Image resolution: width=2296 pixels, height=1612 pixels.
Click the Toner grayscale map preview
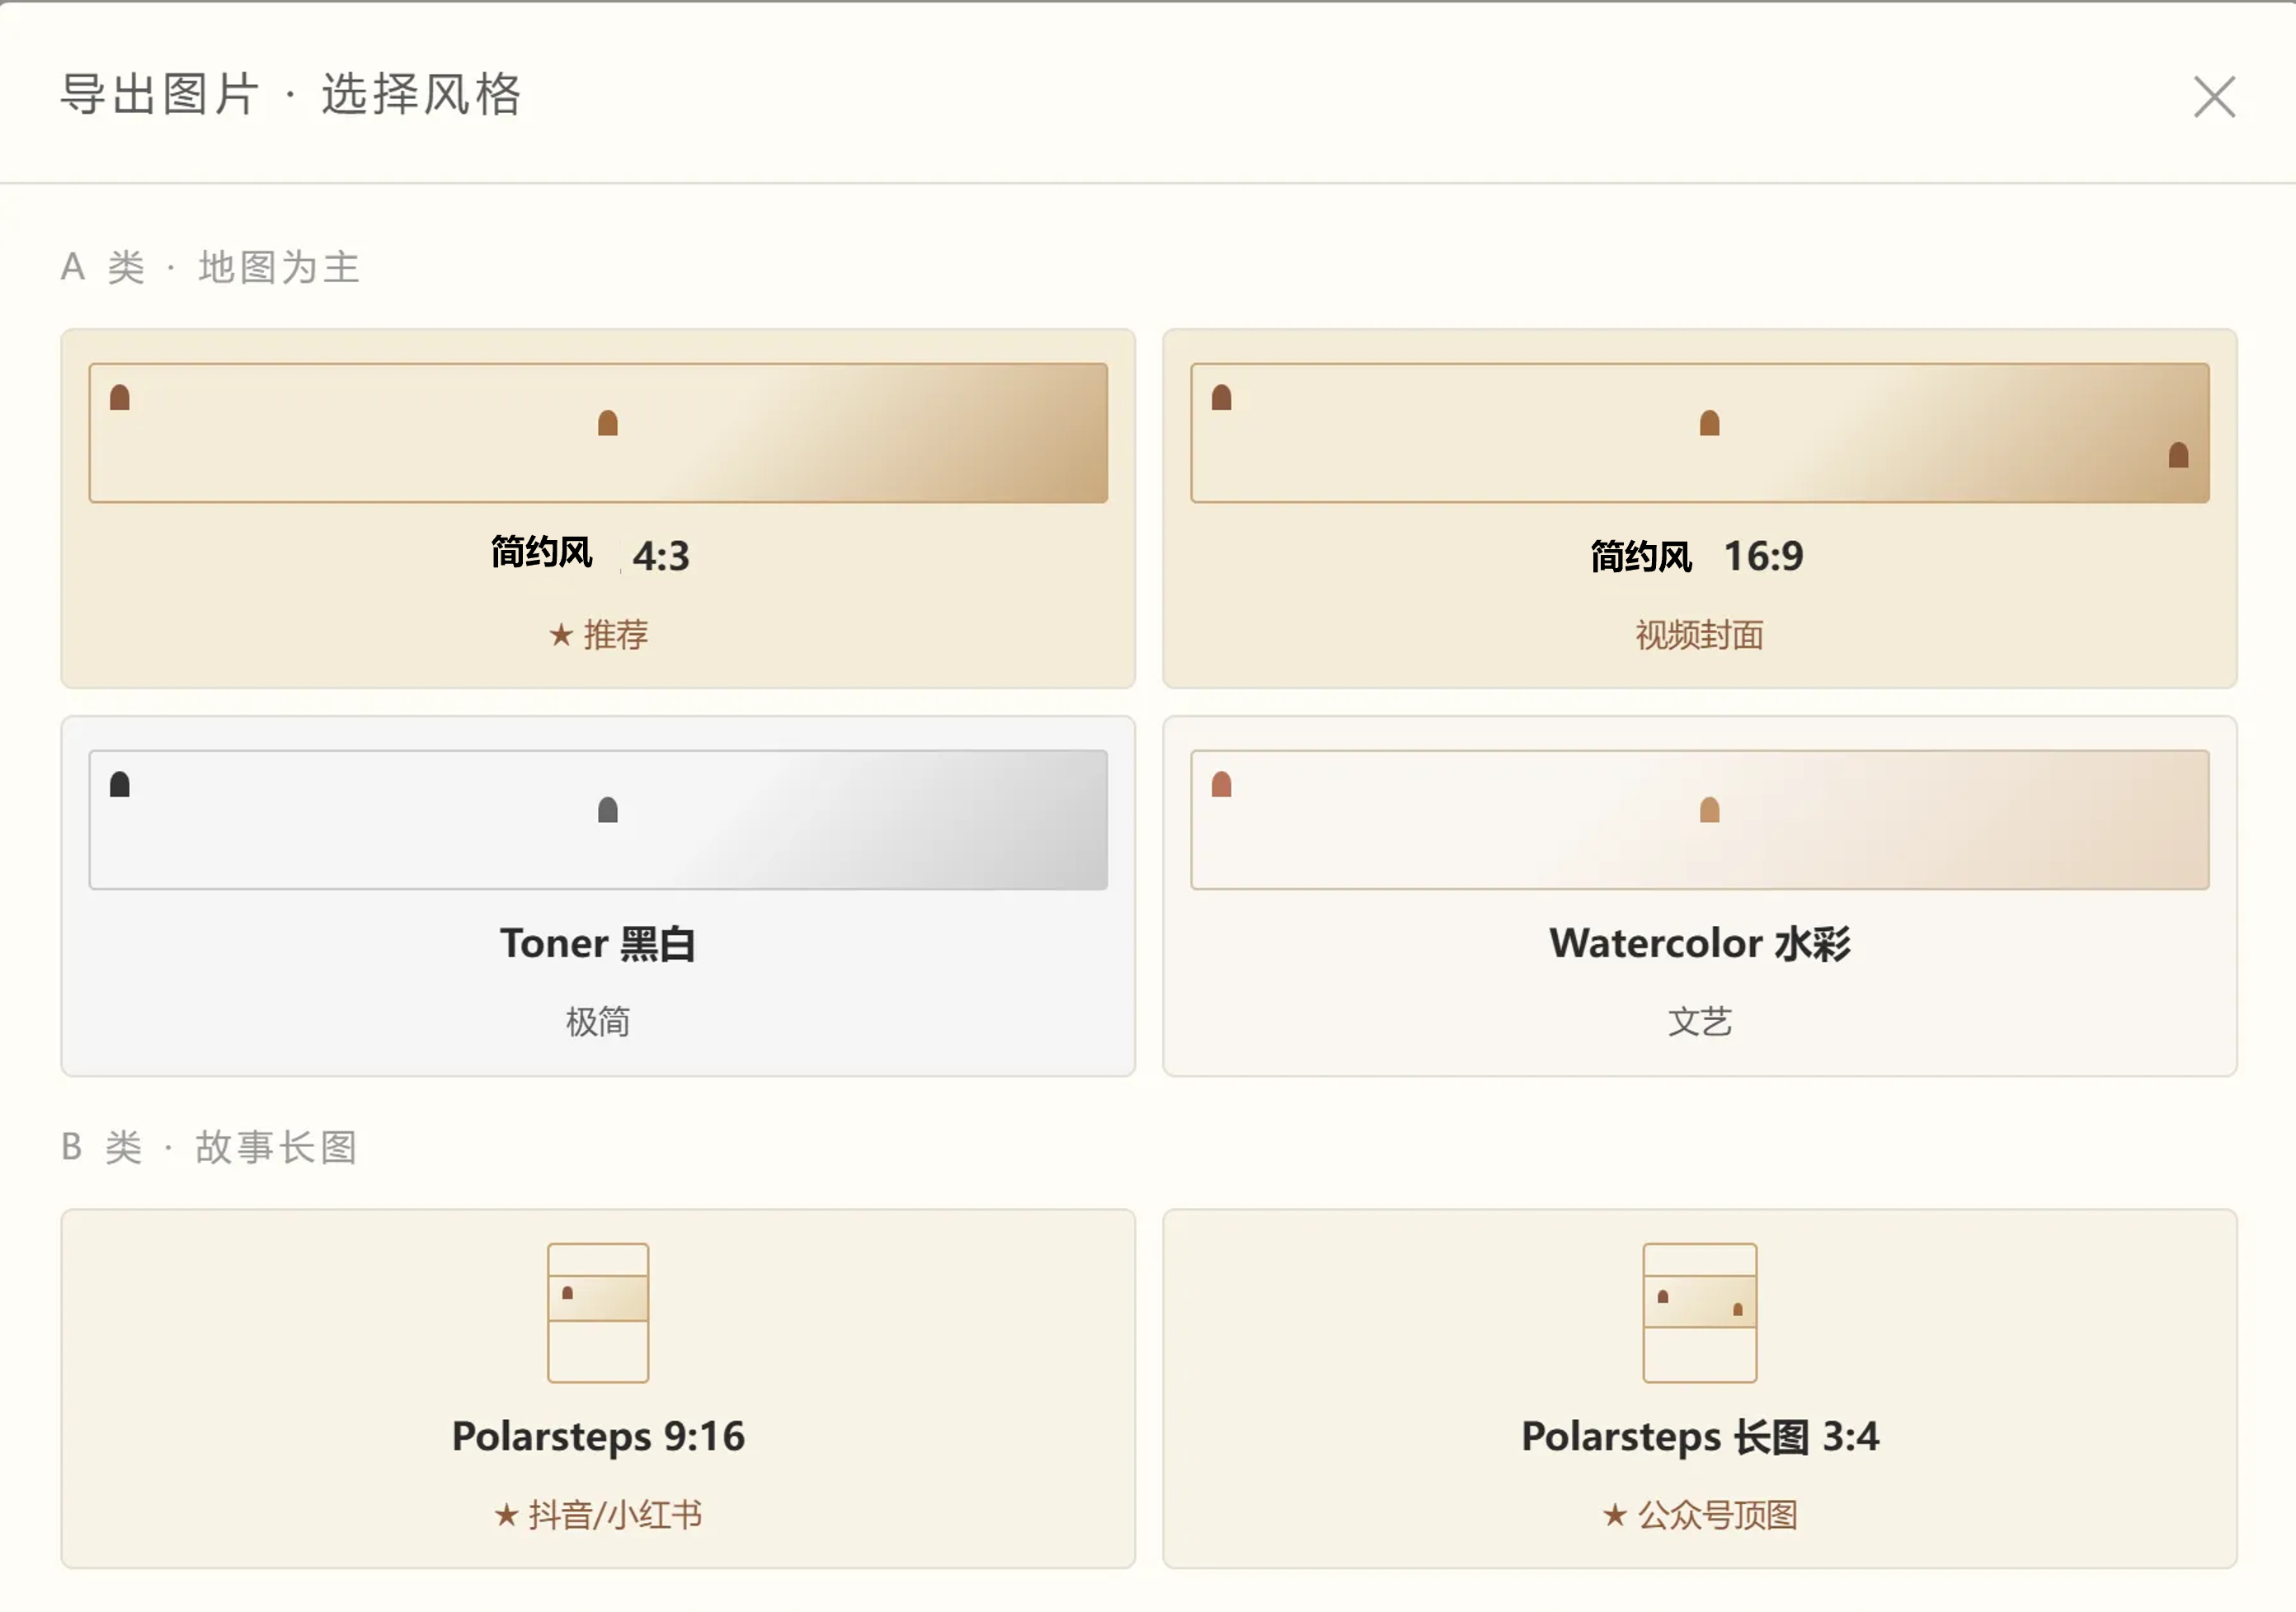coord(598,820)
